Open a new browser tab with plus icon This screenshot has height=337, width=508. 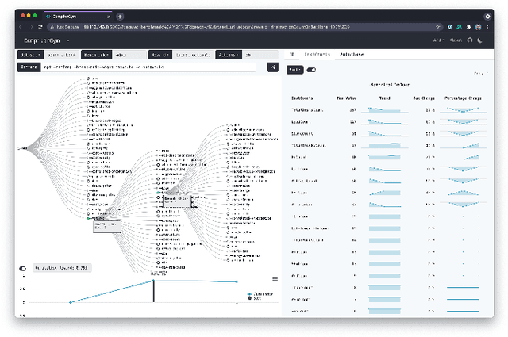pyautogui.click(x=120, y=16)
